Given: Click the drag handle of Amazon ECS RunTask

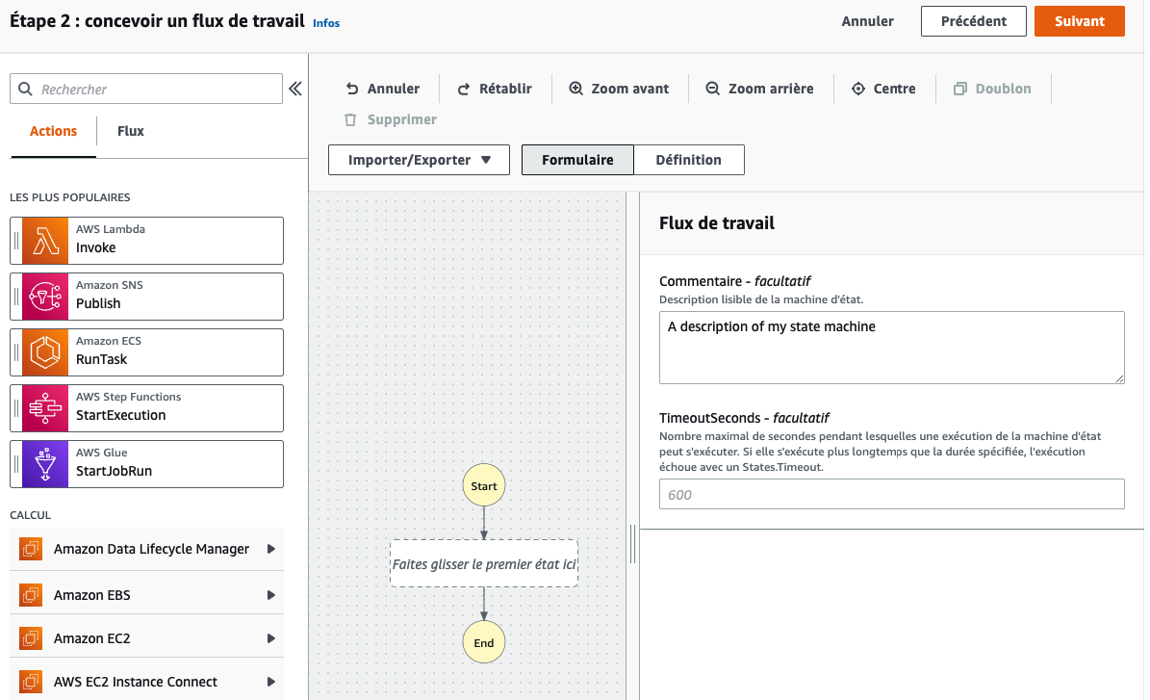Looking at the screenshot, I should tap(16, 352).
